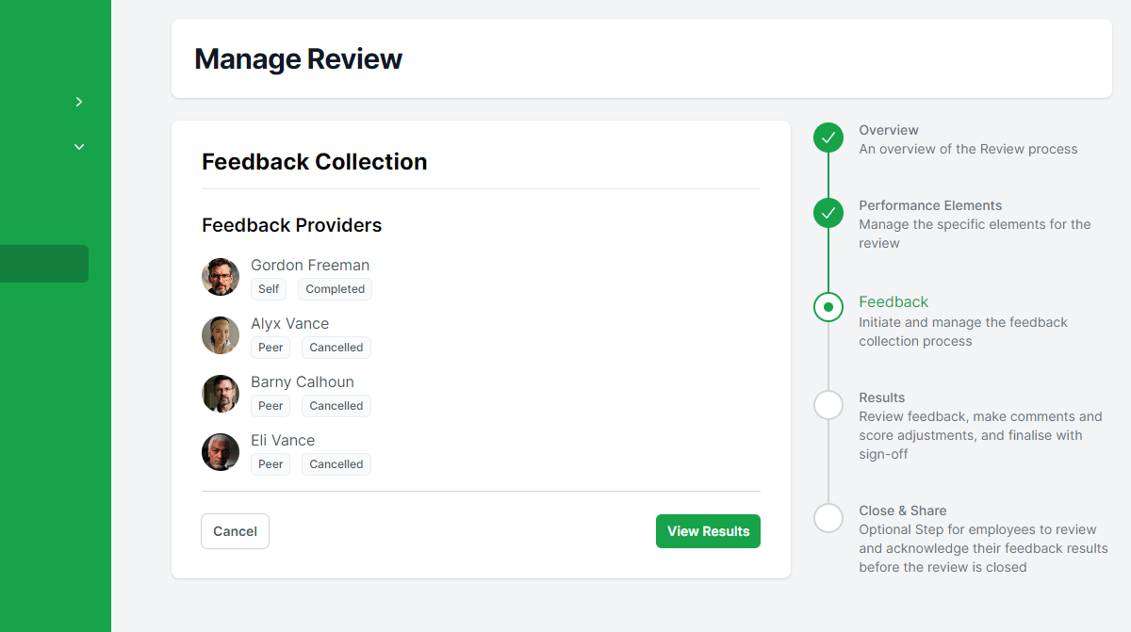This screenshot has width=1131, height=632.
Task: Click Alyx Vance's profile picture
Action: click(221, 335)
